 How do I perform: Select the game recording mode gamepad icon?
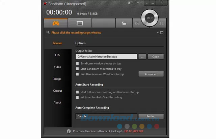click(x=56, y=23)
